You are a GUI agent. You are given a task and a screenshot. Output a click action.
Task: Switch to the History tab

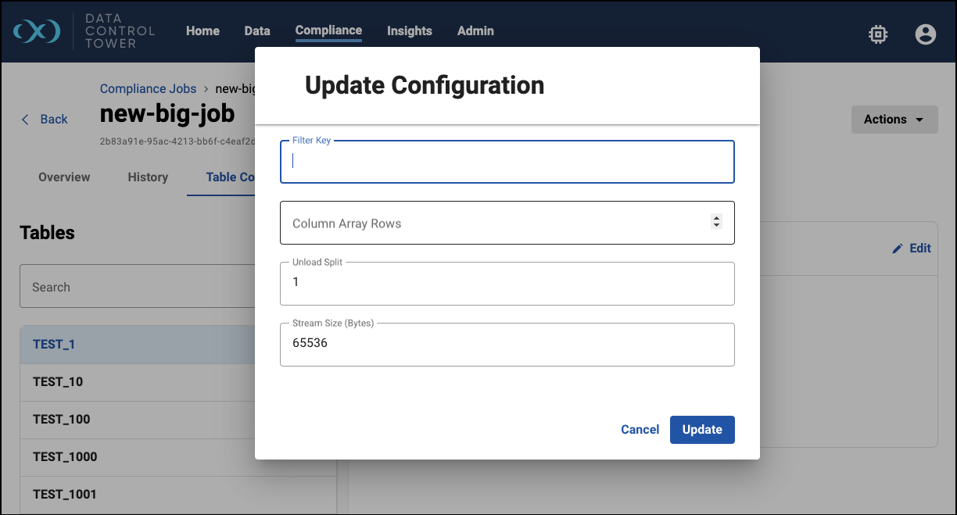tap(148, 177)
